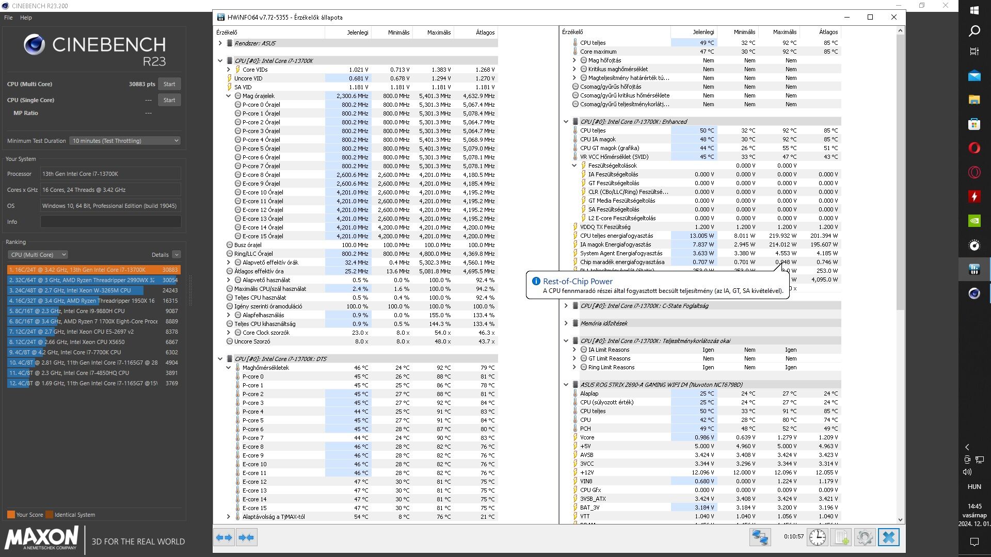This screenshot has width=991, height=557.
Task: Open the Help menu in Cinebench
Action: tap(26, 18)
